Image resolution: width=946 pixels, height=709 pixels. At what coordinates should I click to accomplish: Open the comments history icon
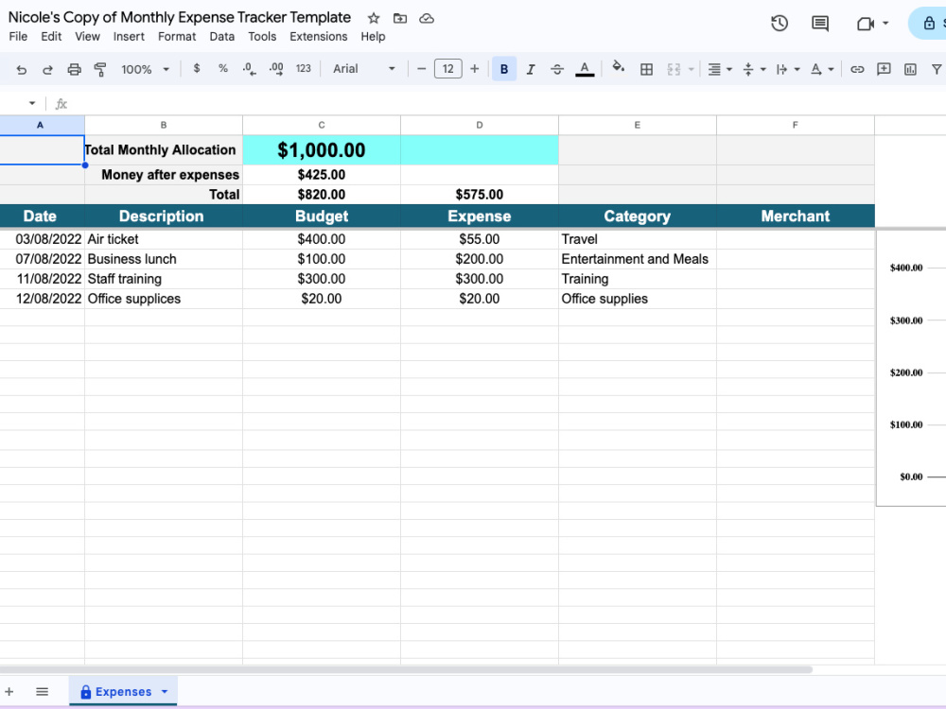(820, 24)
